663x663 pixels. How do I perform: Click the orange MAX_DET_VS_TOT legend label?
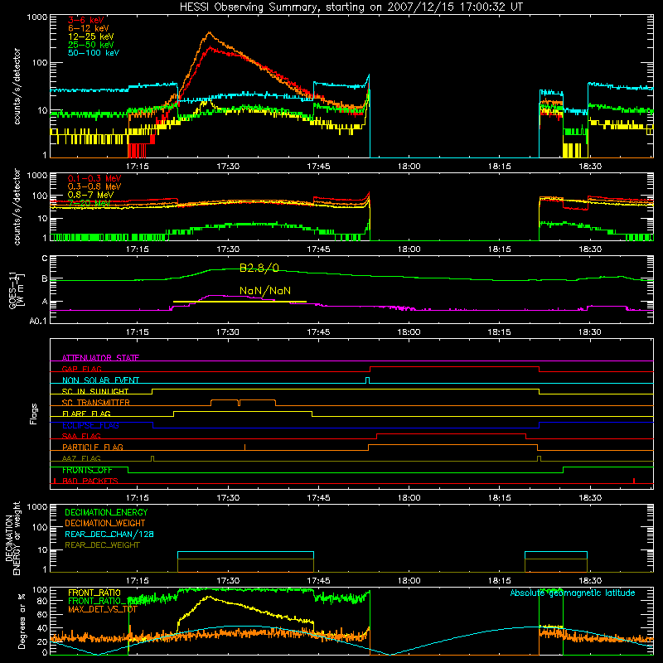click(x=102, y=609)
